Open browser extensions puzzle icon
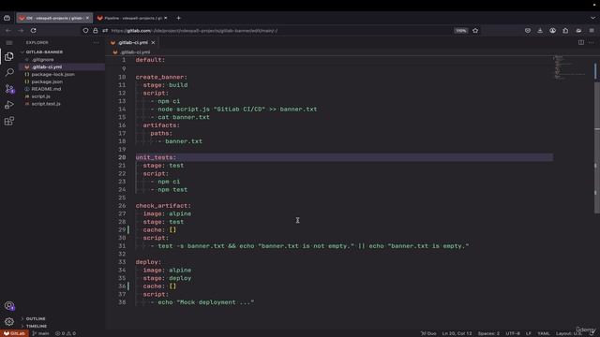Image resolution: width=600 pixels, height=337 pixels. [565, 30]
